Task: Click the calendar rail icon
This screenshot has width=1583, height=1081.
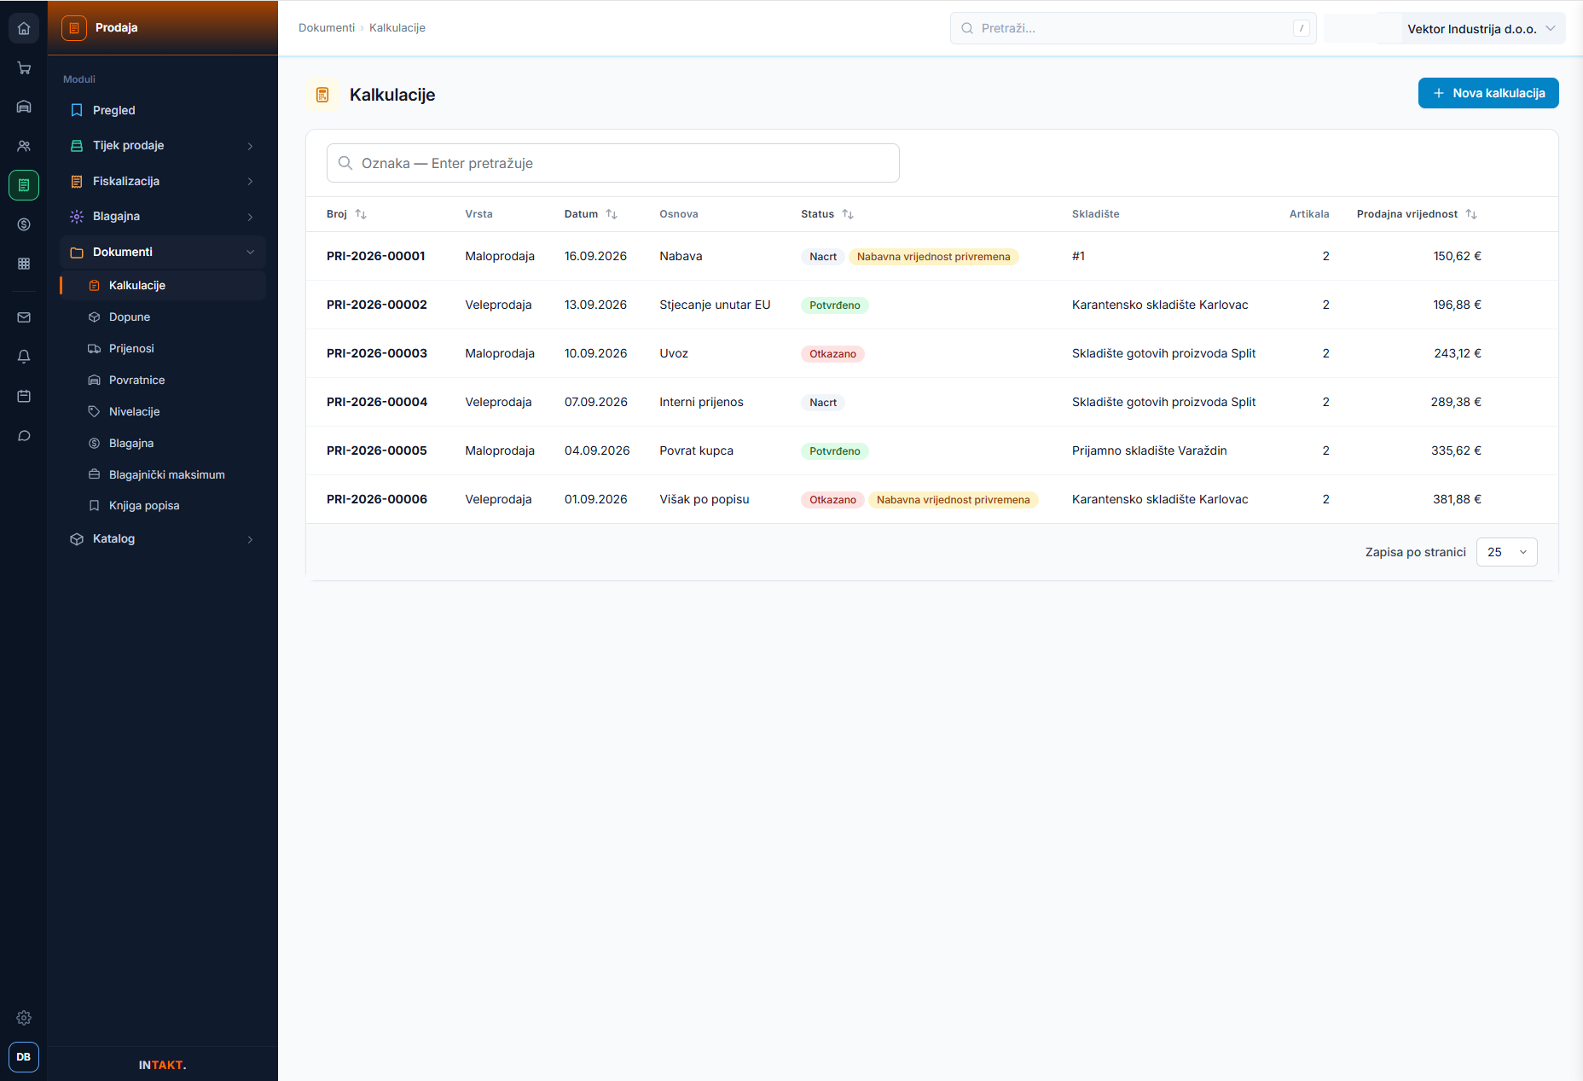Action: click(24, 396)
